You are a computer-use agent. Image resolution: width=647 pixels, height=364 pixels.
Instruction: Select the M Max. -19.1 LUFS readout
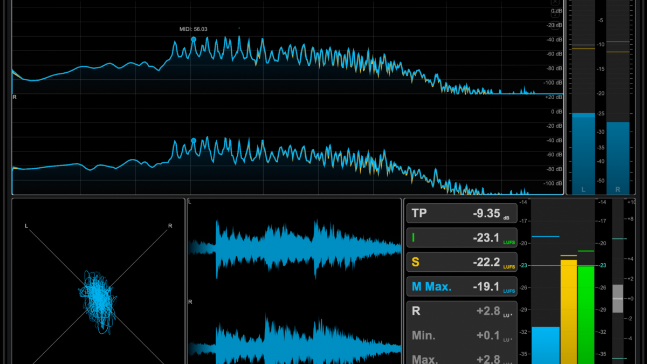[461, 287]
